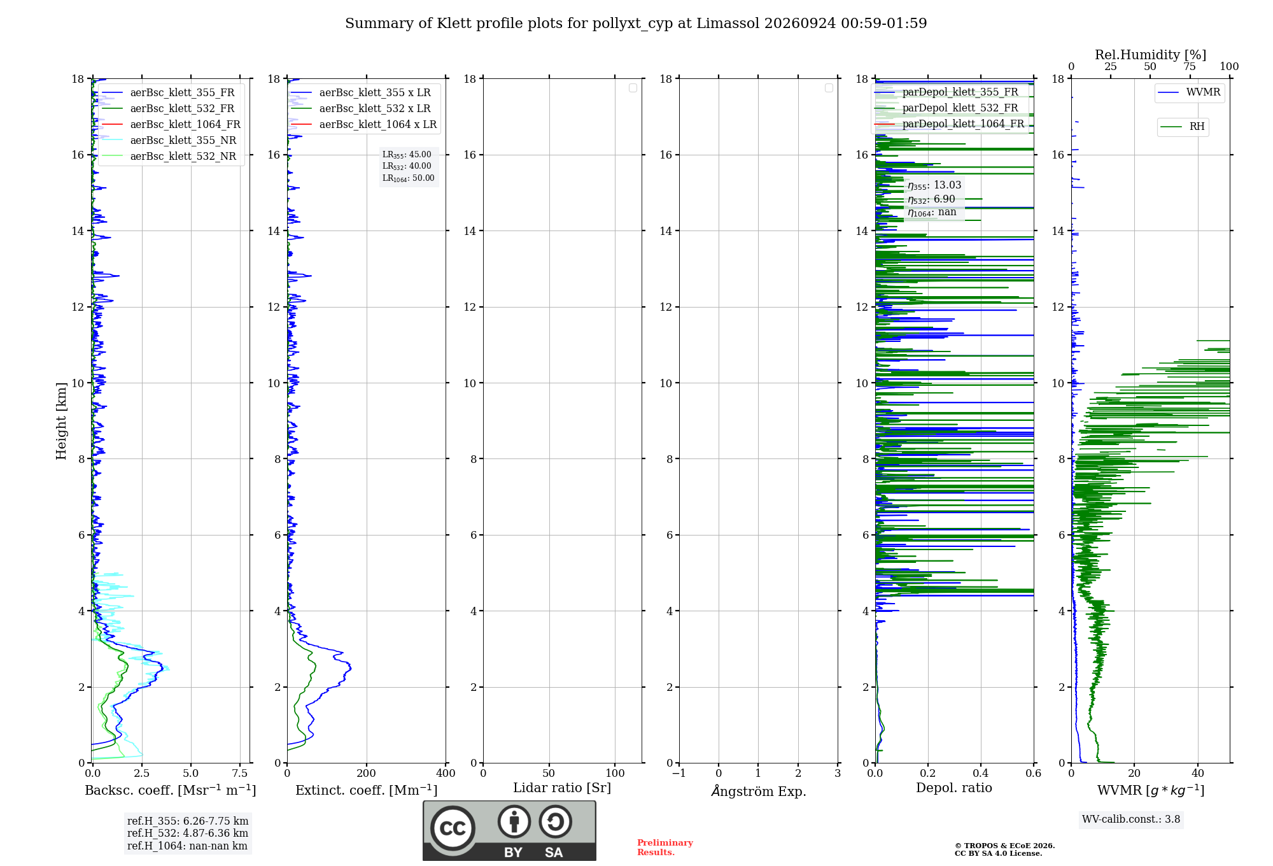Click the CC BY SA 4.0 License text
This screenshot has height=866, width=1273.
(x=999, y=854)
